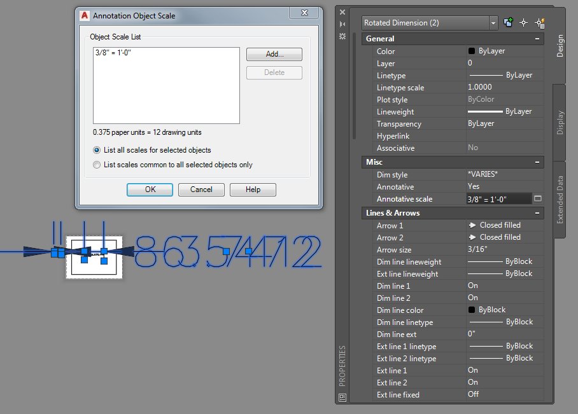Image resolution: width=578 pixels, height=414 pixels.
Task: Click the Hyperlink property row
Action: 458,136
